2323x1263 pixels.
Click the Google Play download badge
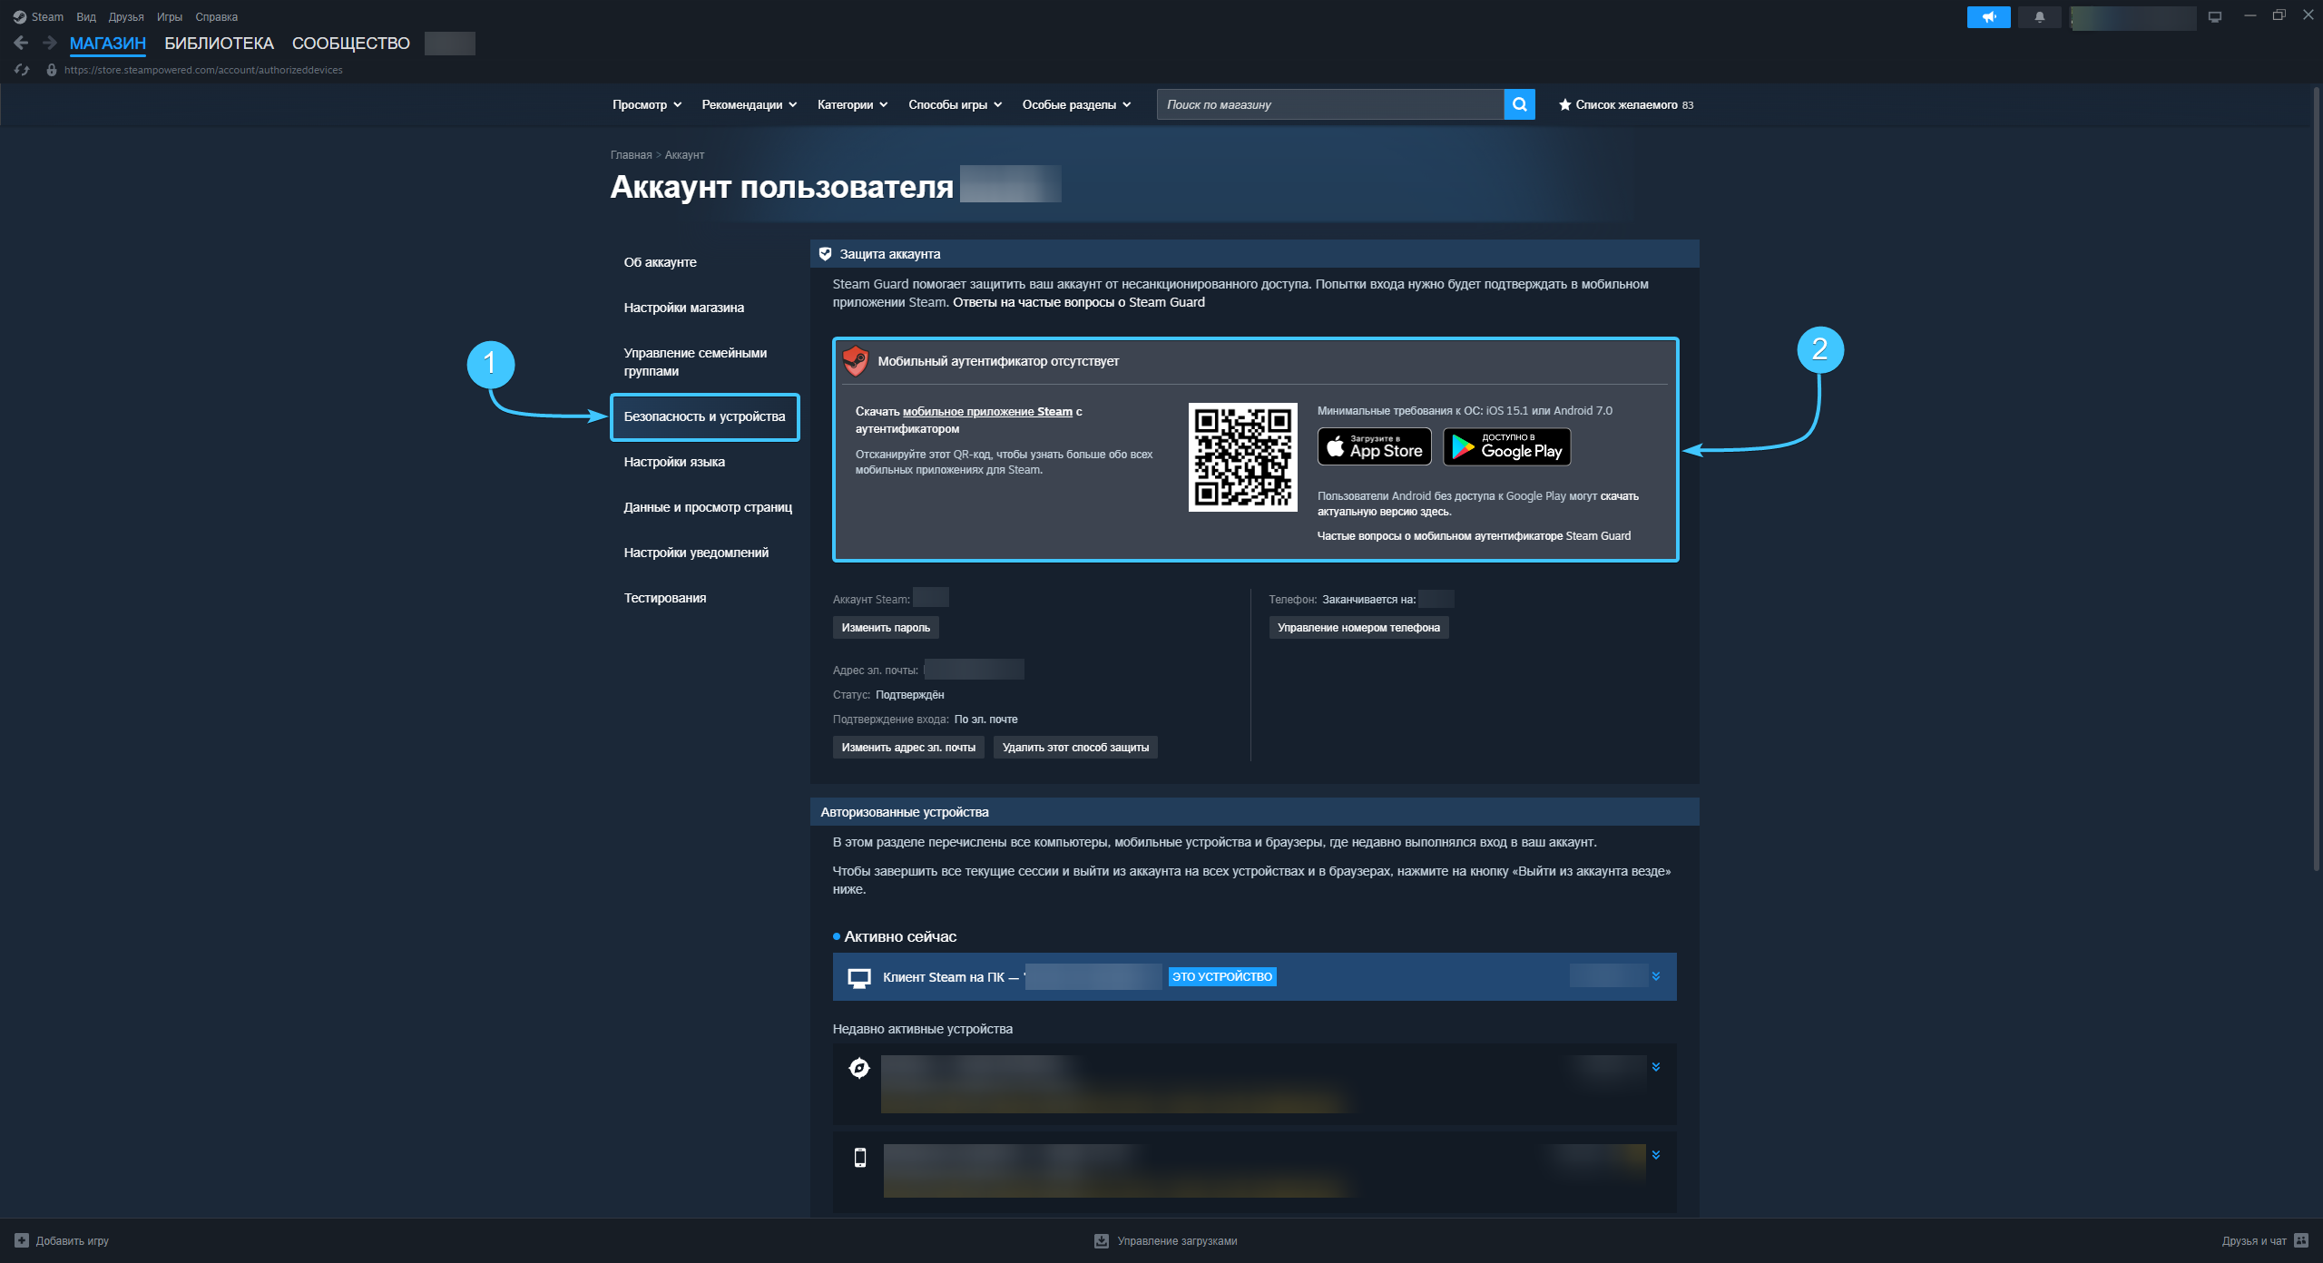[1506, 446]
